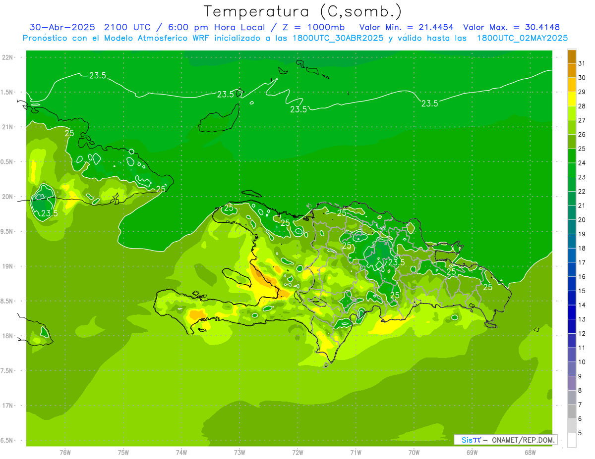595x459 pixels.
Task: Click the legend value "10"
Action: click(x=582, y=362)
